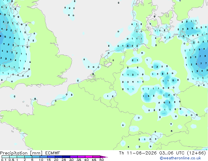This screenshot has height=161, width=208.
Task: Click the 20–25 mm legend color box
Action: coord(59,157)
